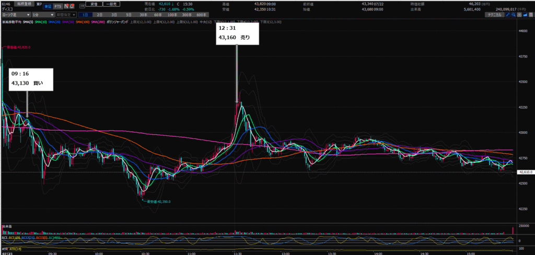Open the alert bell icon
Image resolution: width=535 pixels, height=255 pixels.
click(72, 6)
